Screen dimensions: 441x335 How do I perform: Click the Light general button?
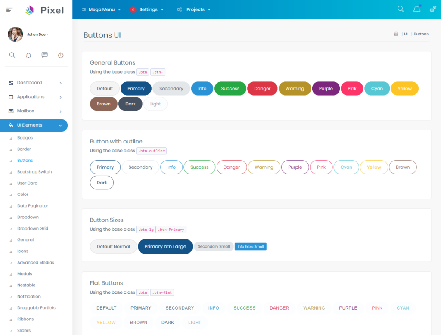(155, 104)
